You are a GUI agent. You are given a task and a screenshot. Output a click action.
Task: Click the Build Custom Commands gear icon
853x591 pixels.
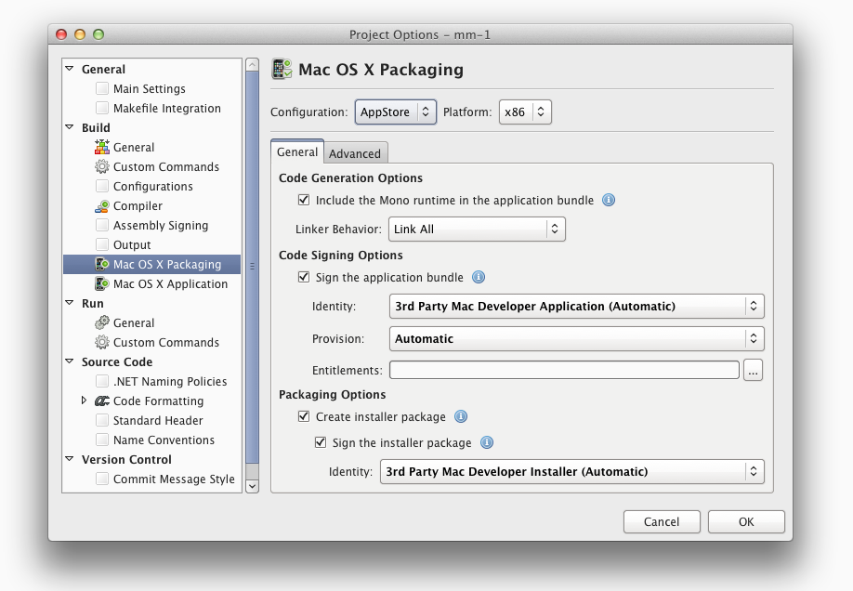(x=101, y=166)
